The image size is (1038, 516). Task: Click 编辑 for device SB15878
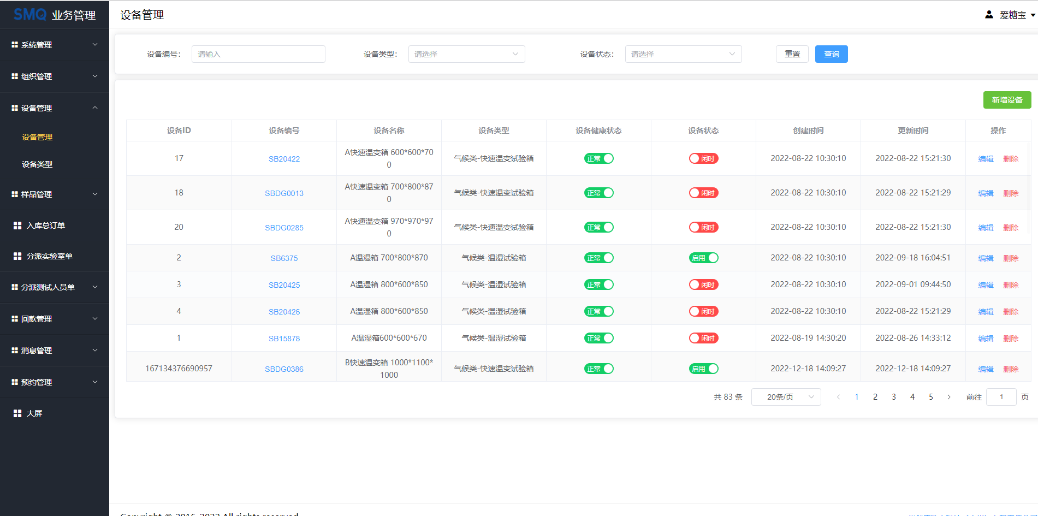(x=986, y=339)
